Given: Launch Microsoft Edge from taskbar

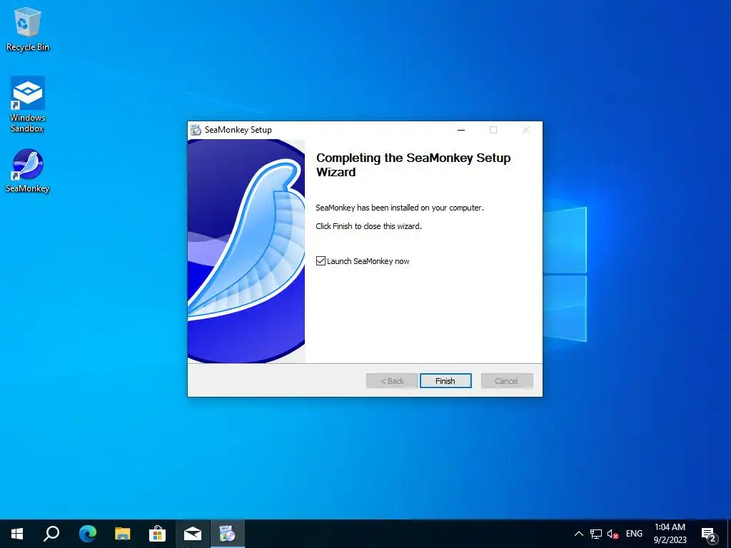Looking at the screenshot, I should 88,534.
